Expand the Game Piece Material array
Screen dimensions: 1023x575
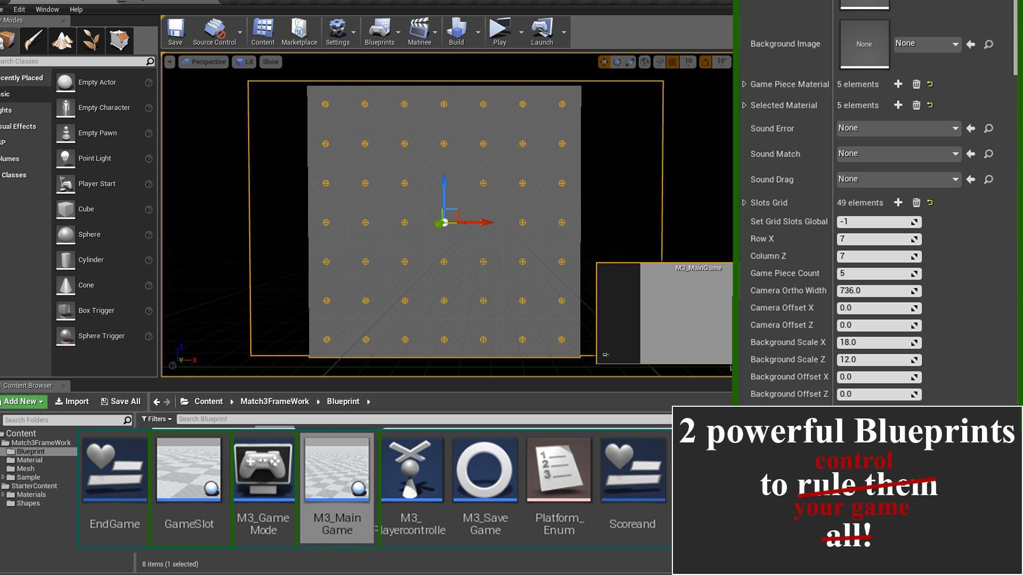pos(744,84)
